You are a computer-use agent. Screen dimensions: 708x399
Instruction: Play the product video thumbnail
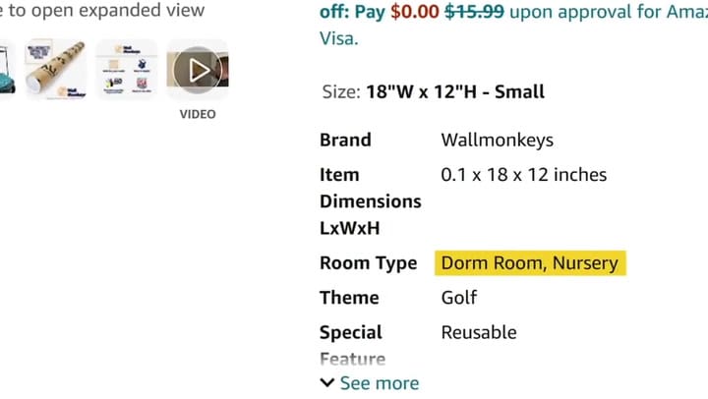[198, 70]
